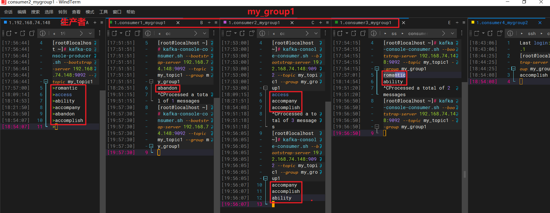Click close session icon in consumer3 pane toolbar
This screenshot has width=550, height=213.
pyautogui.click(x=354, y=33)
